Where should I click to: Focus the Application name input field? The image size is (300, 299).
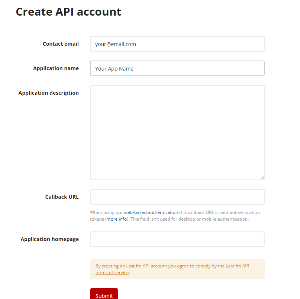[x=177, y=68]
